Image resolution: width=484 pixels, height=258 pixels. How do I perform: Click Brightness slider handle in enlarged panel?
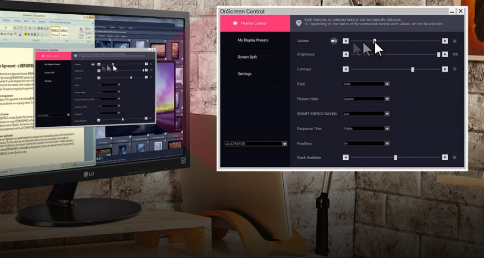pyautogui.click(x=439, y=54)
